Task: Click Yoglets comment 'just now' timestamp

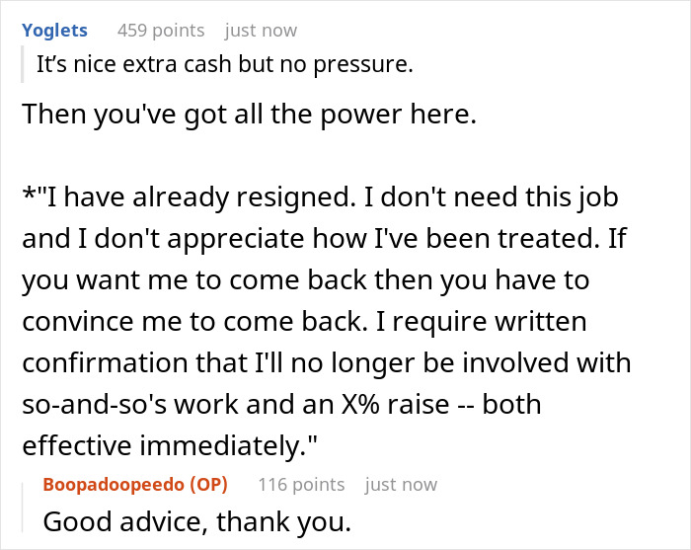Action: [261, 31]
